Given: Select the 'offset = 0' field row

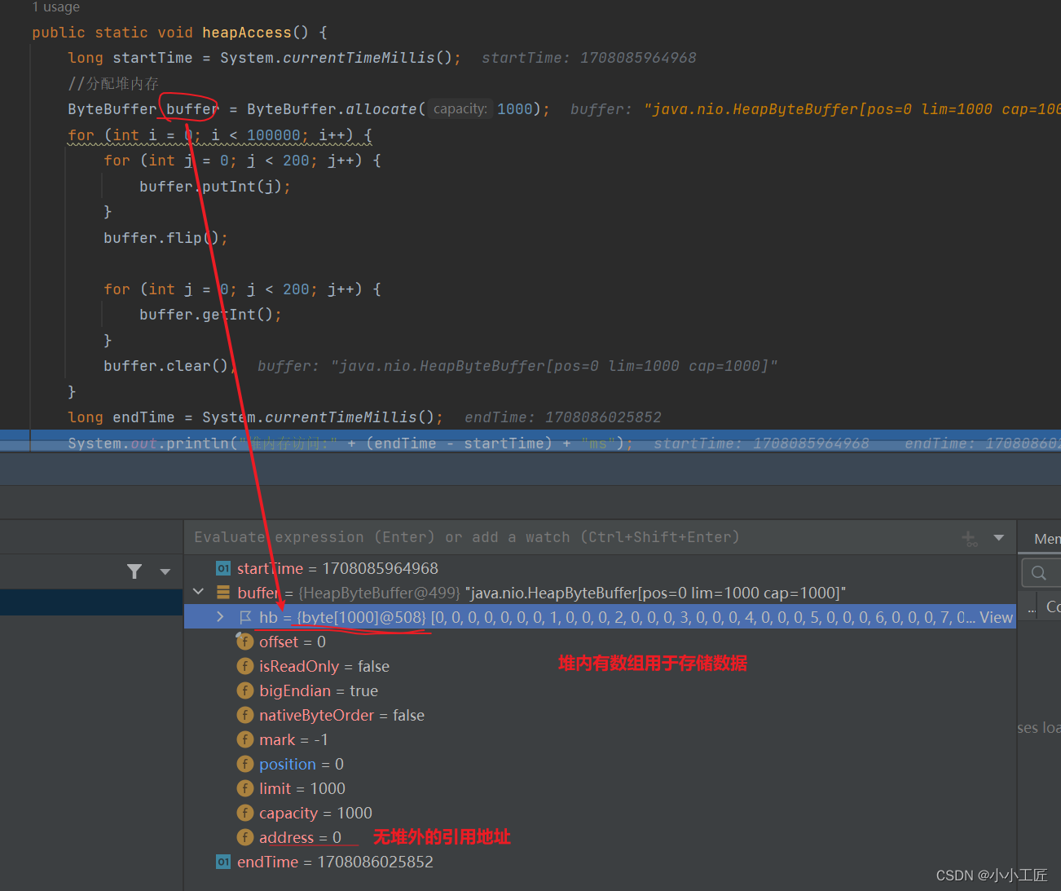Looking at the screenshot, I should click(600, 642).
